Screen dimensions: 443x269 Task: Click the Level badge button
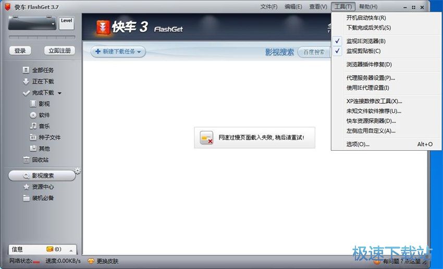(66, 23)
